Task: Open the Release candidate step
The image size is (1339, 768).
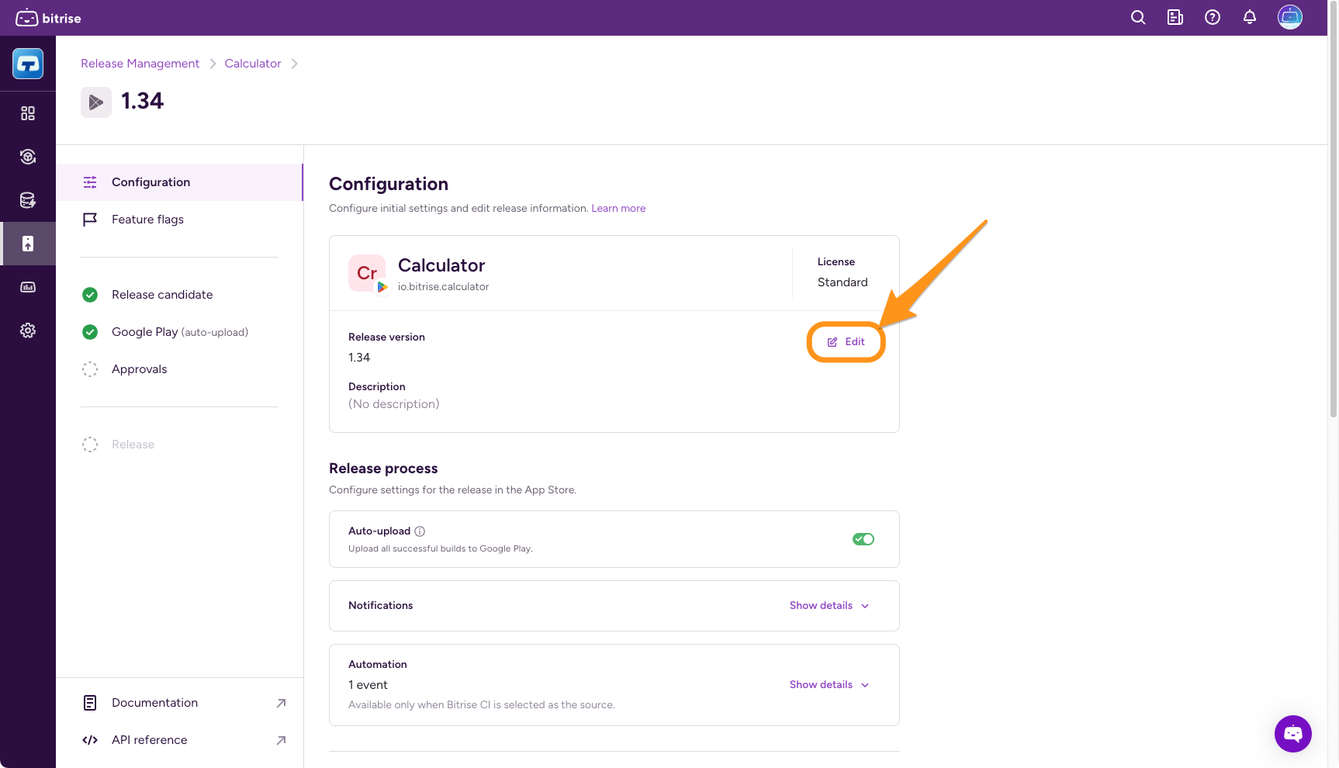Action: click(x=161, y=295)
